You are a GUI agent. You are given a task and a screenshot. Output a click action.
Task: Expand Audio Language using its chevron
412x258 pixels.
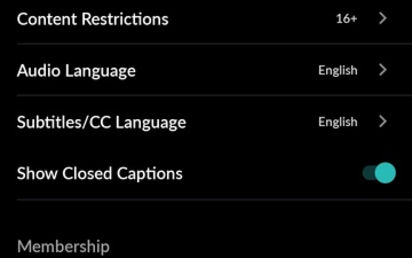pyautogui.click(x=383, y=70)
